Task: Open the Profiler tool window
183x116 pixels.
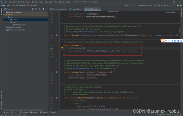Action: pyautogui.click(x=34, y=112)
